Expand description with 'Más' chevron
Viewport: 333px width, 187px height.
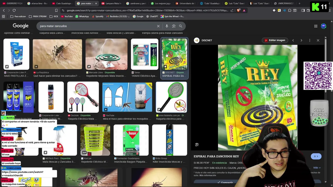tap(317, 168)
